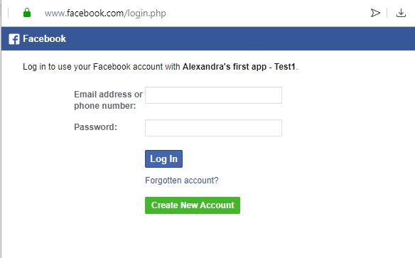The image size is (415, 258).
Task: Click the Facebook wordmark in the header
Action: [44, 38]
